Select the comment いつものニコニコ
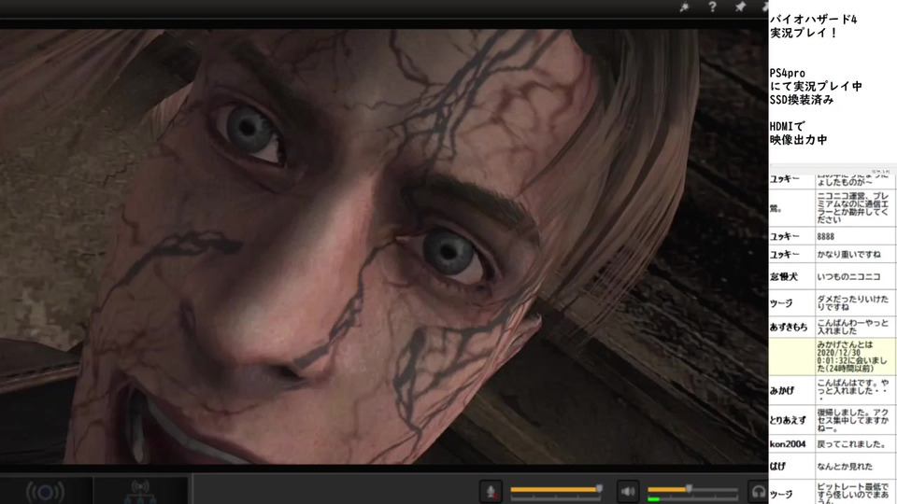The width and height of the screenshot is (897, 504). coord(848,277)
